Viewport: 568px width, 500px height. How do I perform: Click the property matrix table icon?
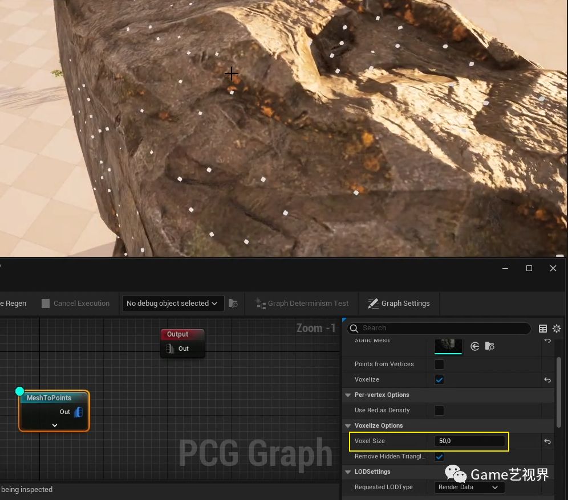(x=543, y=329)
